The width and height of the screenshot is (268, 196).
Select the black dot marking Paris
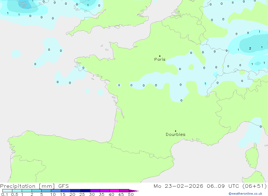click(x=160, y=56)
